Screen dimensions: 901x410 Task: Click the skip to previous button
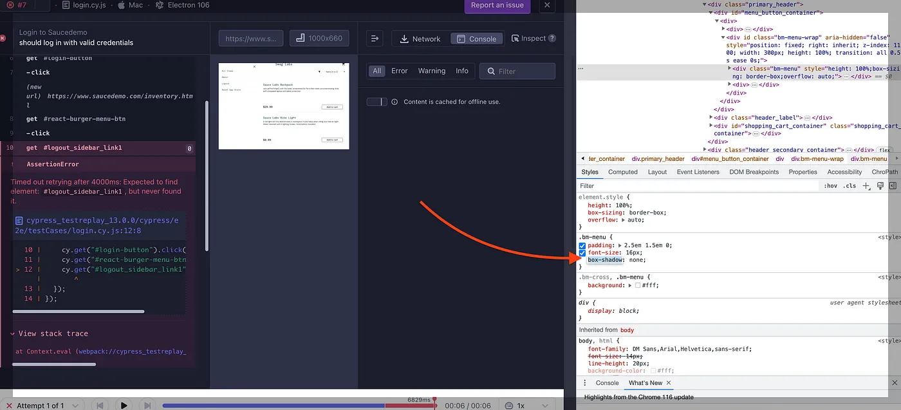[x=100, y=405]
